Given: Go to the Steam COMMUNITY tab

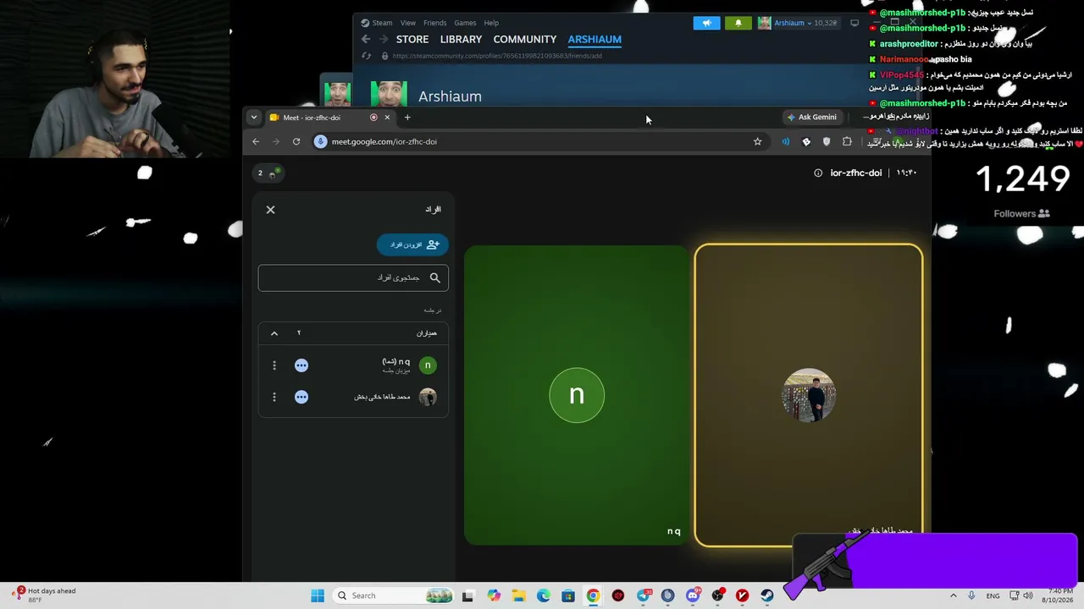Looking at the screenshot, I should pos(525,40).
